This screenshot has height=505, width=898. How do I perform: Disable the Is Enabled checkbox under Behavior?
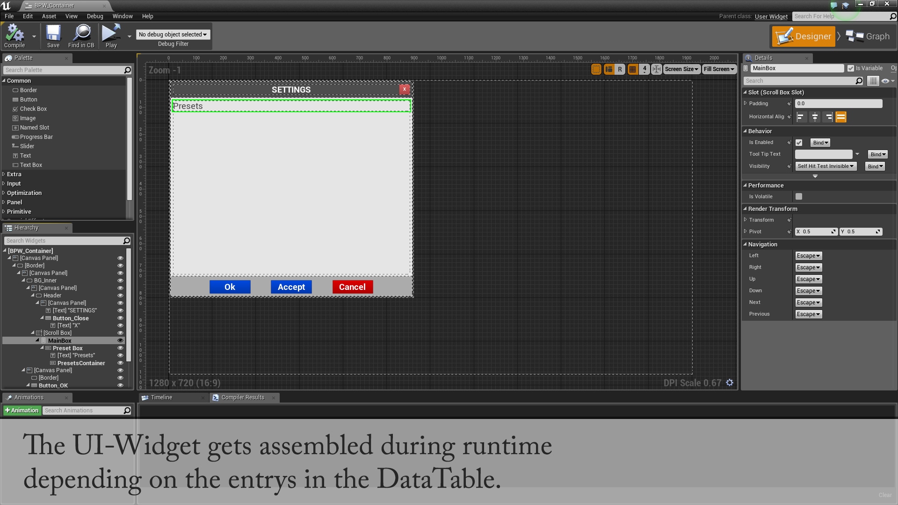(x=799, y=142)
